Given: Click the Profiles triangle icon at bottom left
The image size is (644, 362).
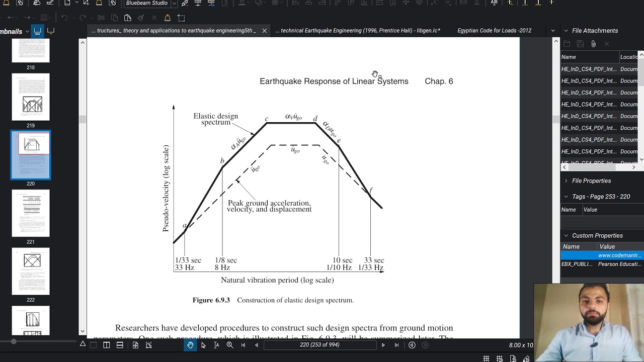Looking at the screenshot, I should tap(83, 344).
